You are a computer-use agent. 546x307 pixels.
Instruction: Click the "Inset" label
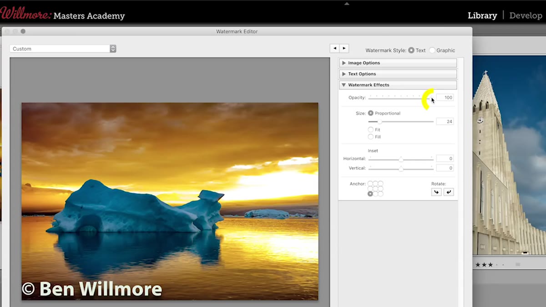coord(373,151)
